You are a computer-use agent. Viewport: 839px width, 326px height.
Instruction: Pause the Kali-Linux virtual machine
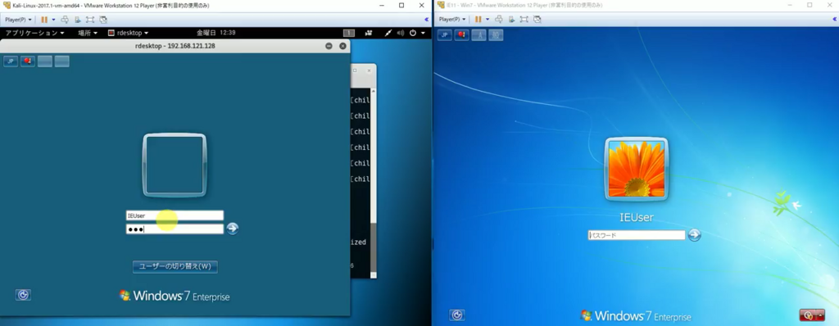tap(44, 20)
